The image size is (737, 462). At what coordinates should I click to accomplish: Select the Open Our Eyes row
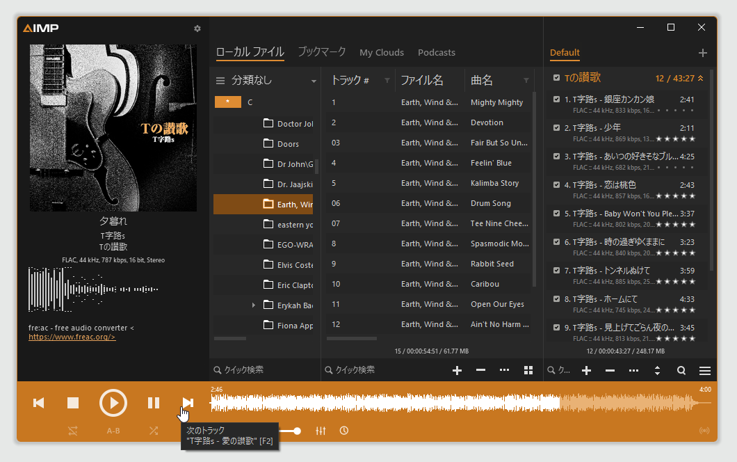point(429,304)
